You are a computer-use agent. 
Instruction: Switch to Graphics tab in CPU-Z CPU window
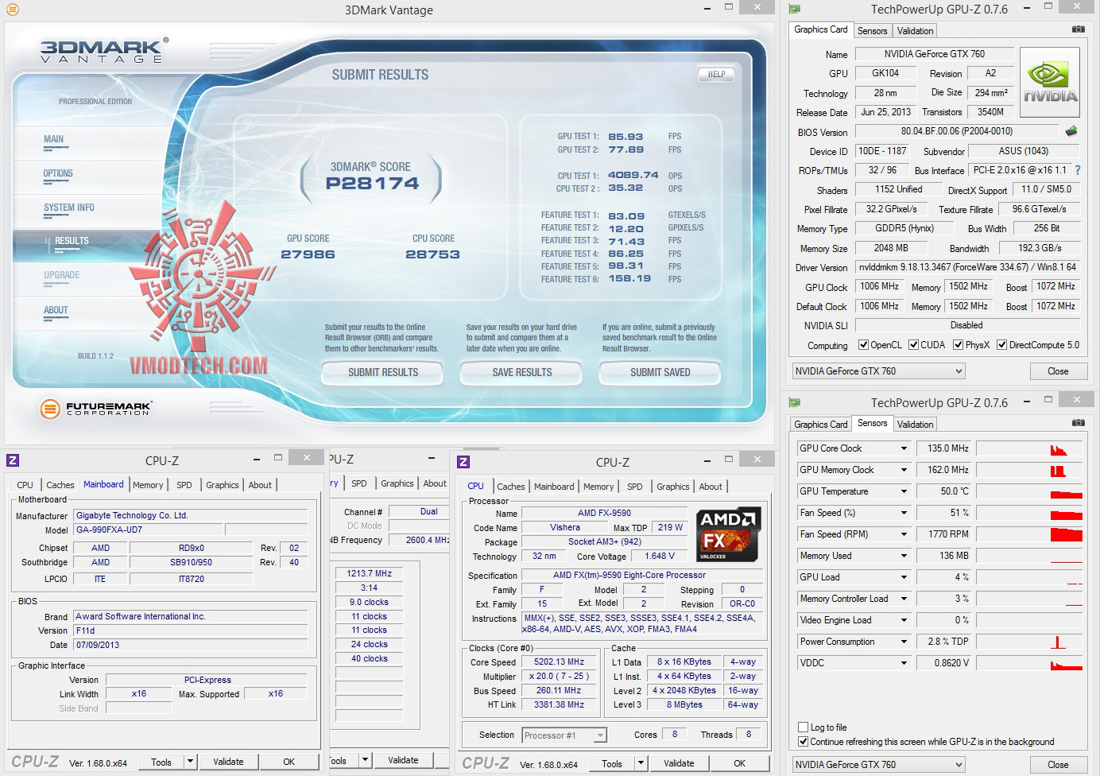pyautogui.click(x=673, y=487)
